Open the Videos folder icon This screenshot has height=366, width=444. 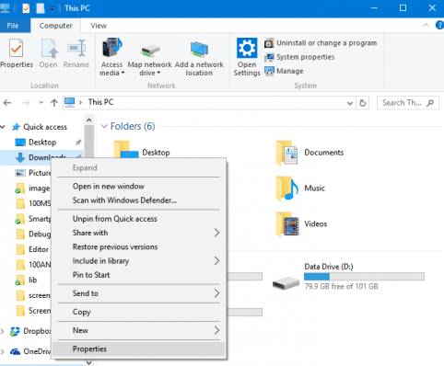click(x=287, y=224)
